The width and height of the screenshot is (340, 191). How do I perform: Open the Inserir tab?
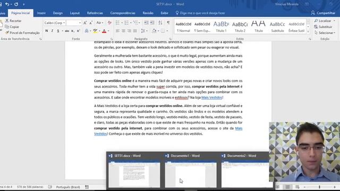pyautogui.click(x=41, y=13)
